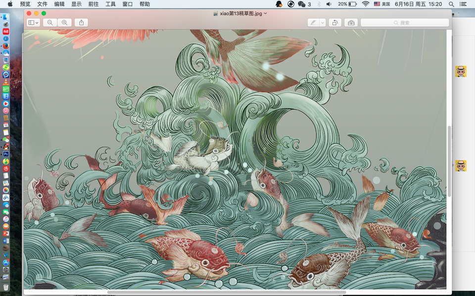Open the 显示 menu
The image size is (475, 296).
76,4
